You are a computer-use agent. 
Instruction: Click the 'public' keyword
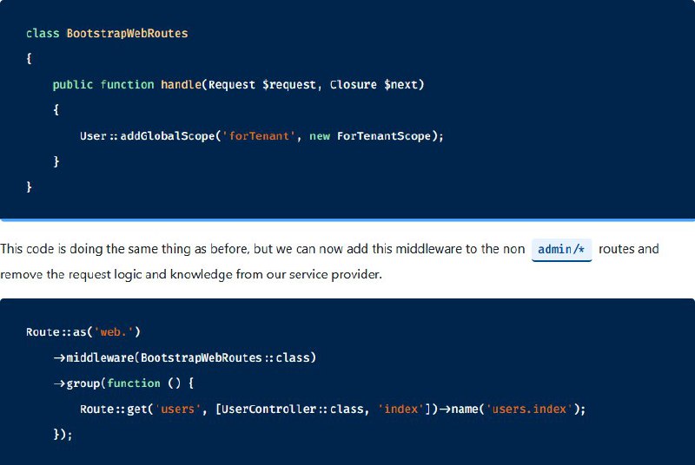click(73, 84)
